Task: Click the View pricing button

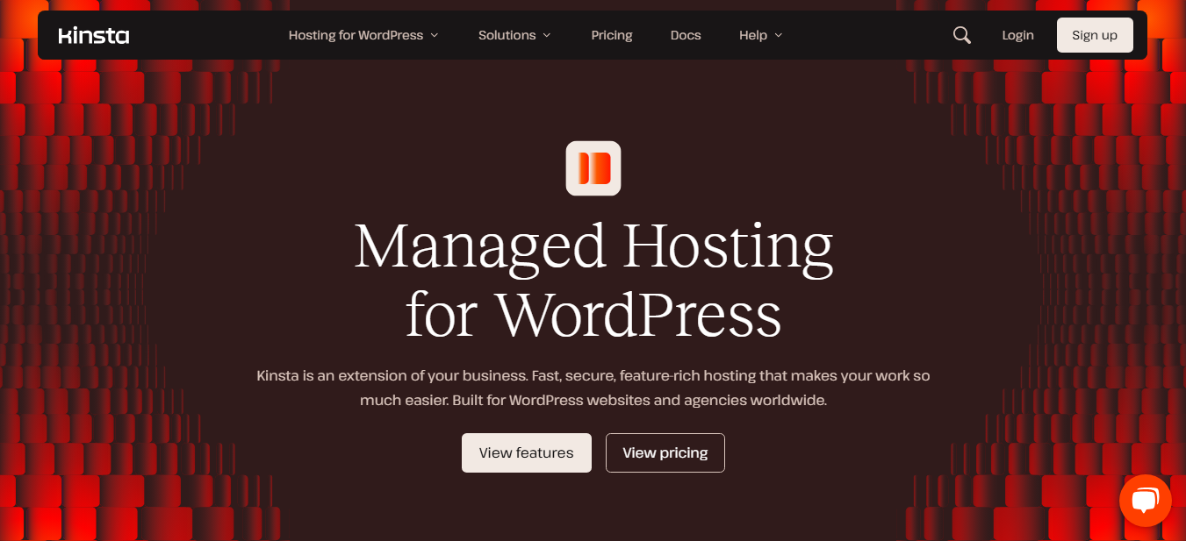Action: click(x=665, y=453)
